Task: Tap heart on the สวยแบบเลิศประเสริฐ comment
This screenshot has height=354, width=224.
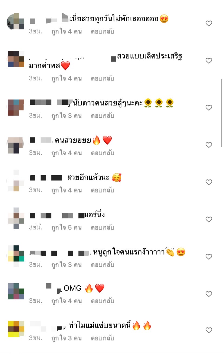Action: 209,61
